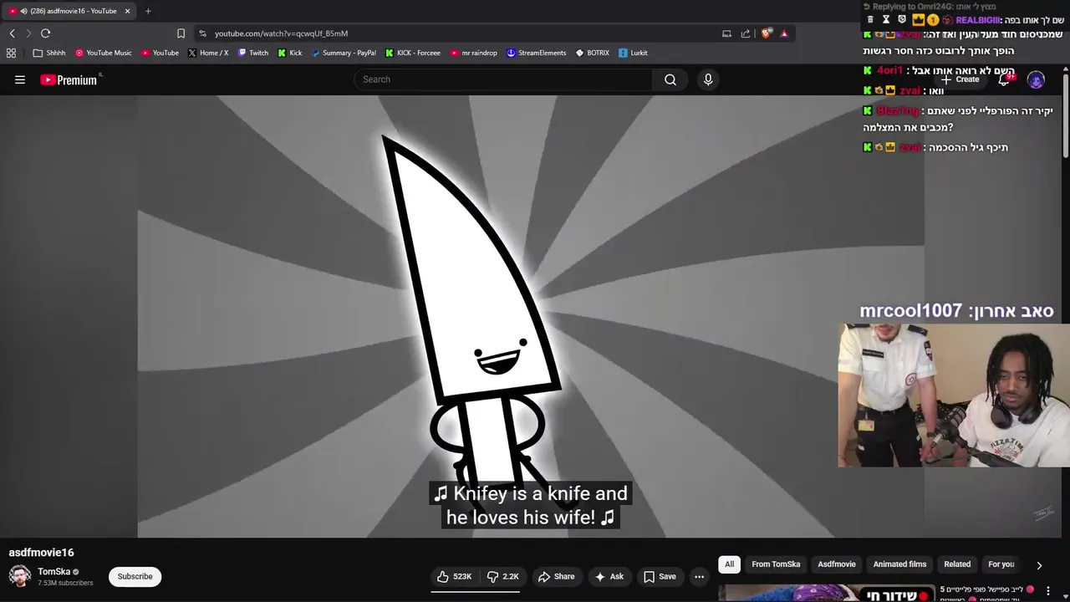This screenshot has width=1070, height=602.
Task: Open the BOTRIX bookmark
Action: [x=593, y=53]
